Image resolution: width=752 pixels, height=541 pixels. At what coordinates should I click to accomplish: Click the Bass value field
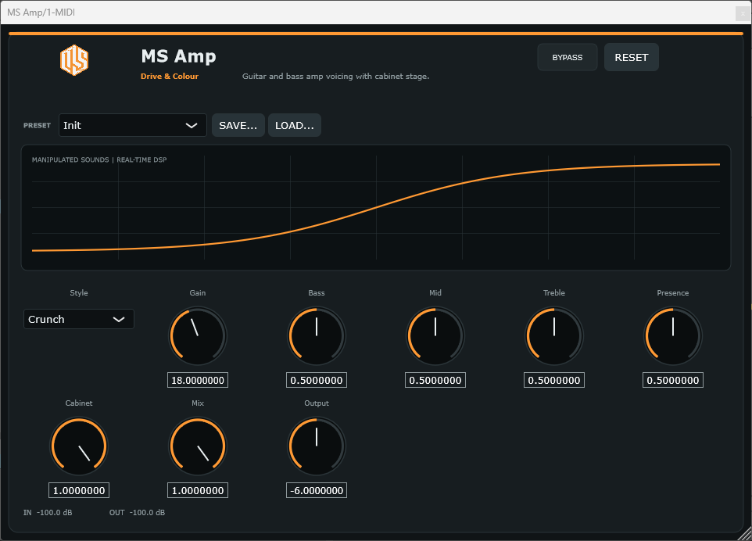(317, 380)
